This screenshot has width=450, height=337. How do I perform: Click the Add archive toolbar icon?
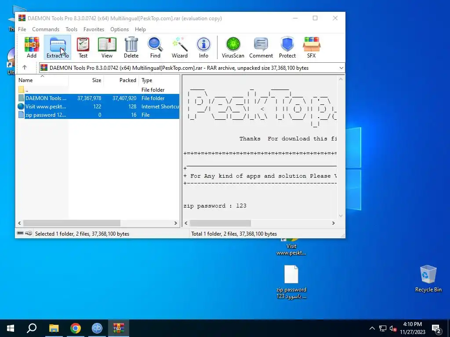tap(32, 47)
